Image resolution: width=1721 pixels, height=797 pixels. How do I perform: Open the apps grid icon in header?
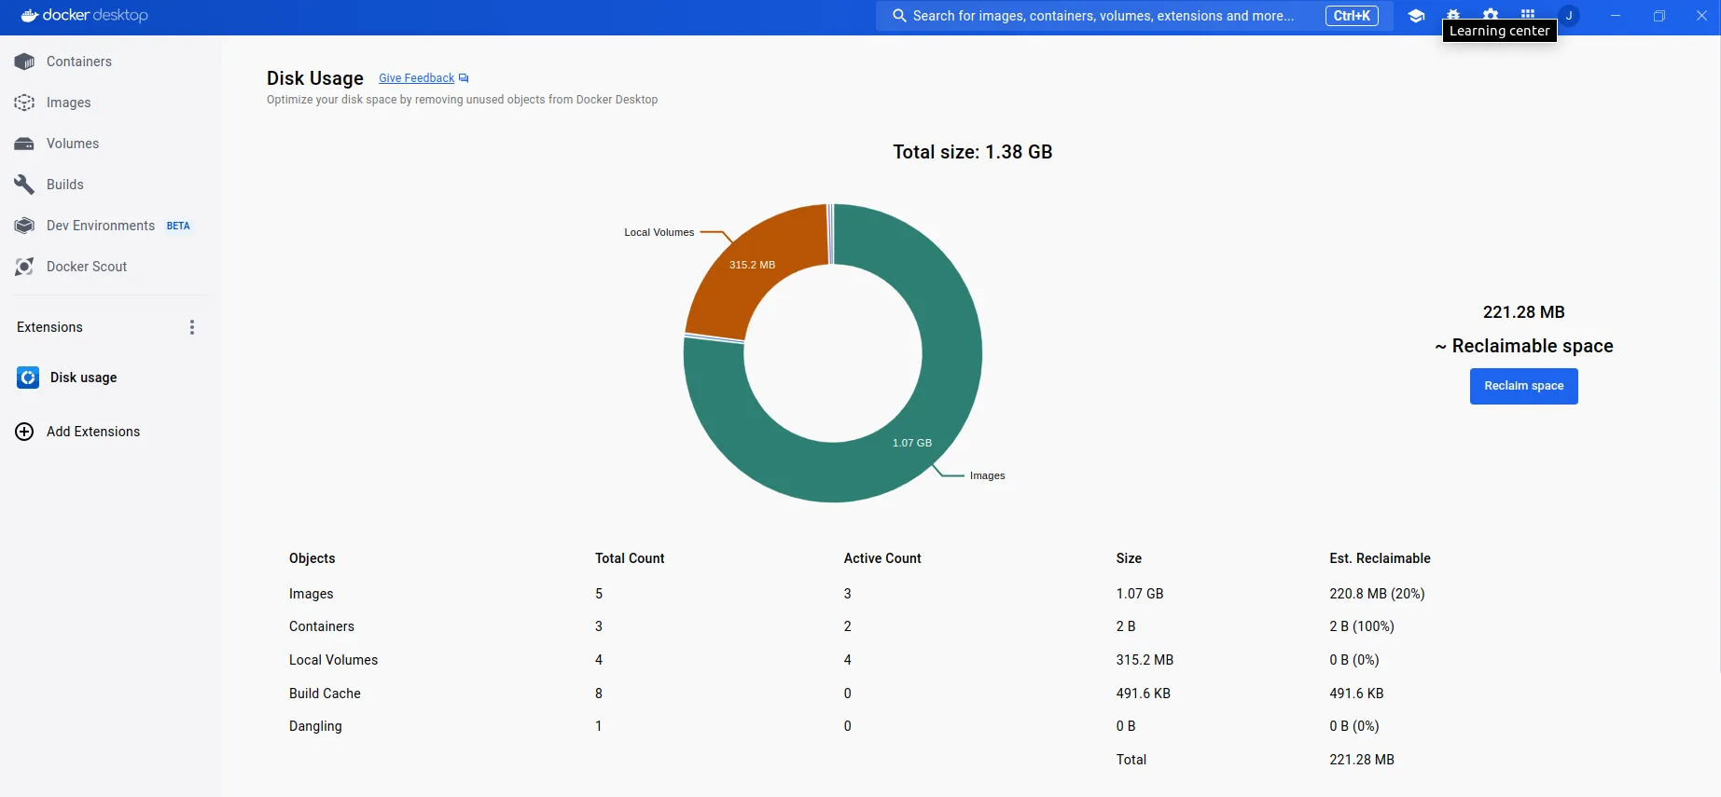point(1528,13)
